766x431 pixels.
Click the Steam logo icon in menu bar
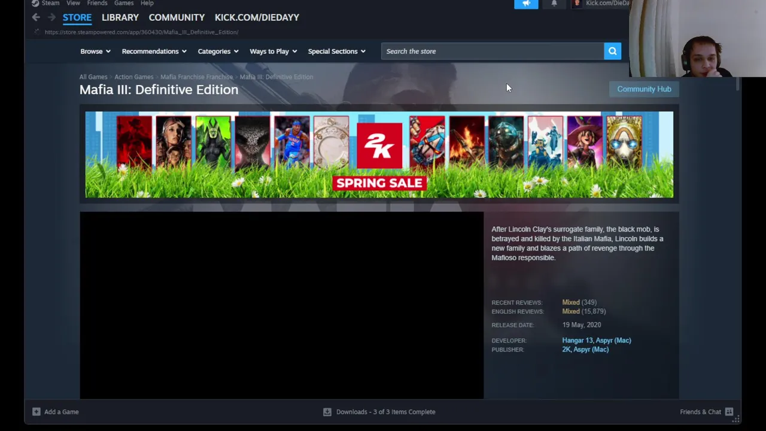[35, 3]
